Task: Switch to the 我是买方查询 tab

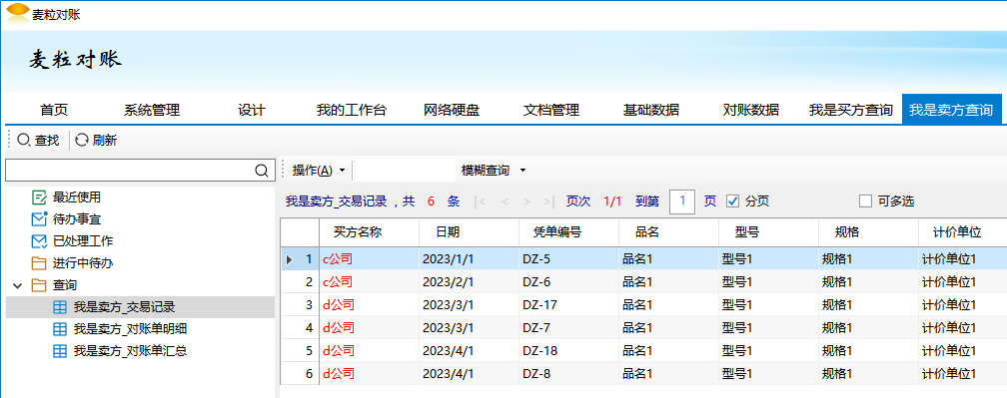Action: coord(851,111)
